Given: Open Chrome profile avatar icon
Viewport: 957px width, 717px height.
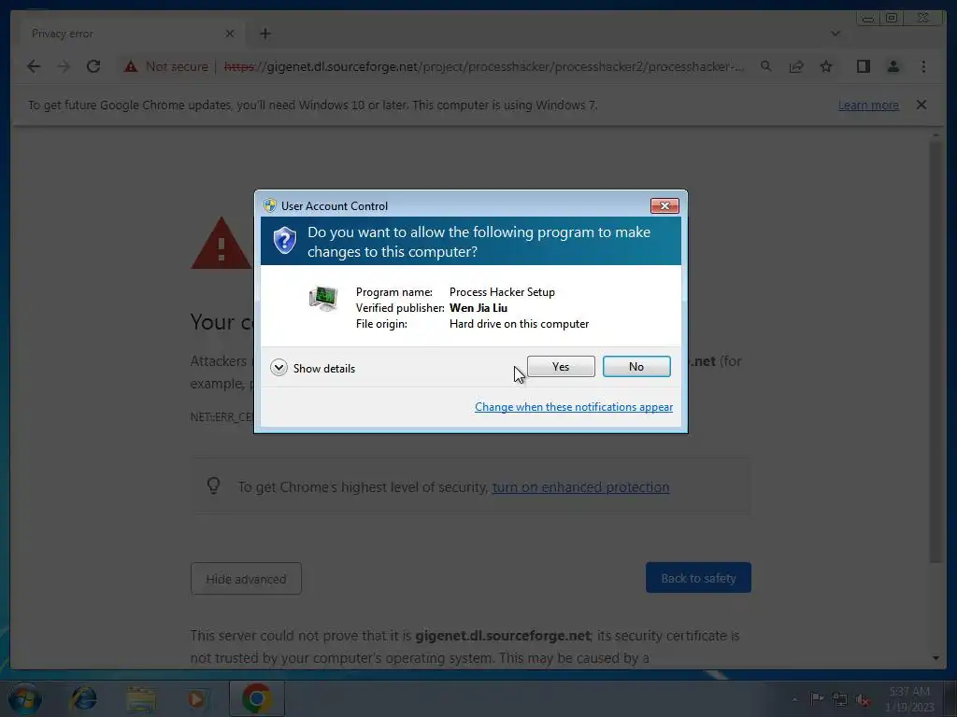Looking at the screenshot, I should click(x=893, y=66).
